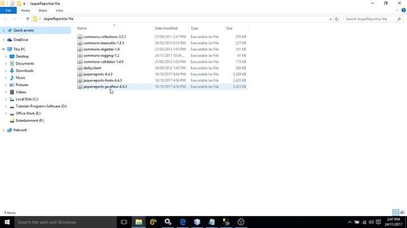Click the Forward navigation arrow
Image resolution: width=407 pixels, height=228 pixels.
[15, 19]
